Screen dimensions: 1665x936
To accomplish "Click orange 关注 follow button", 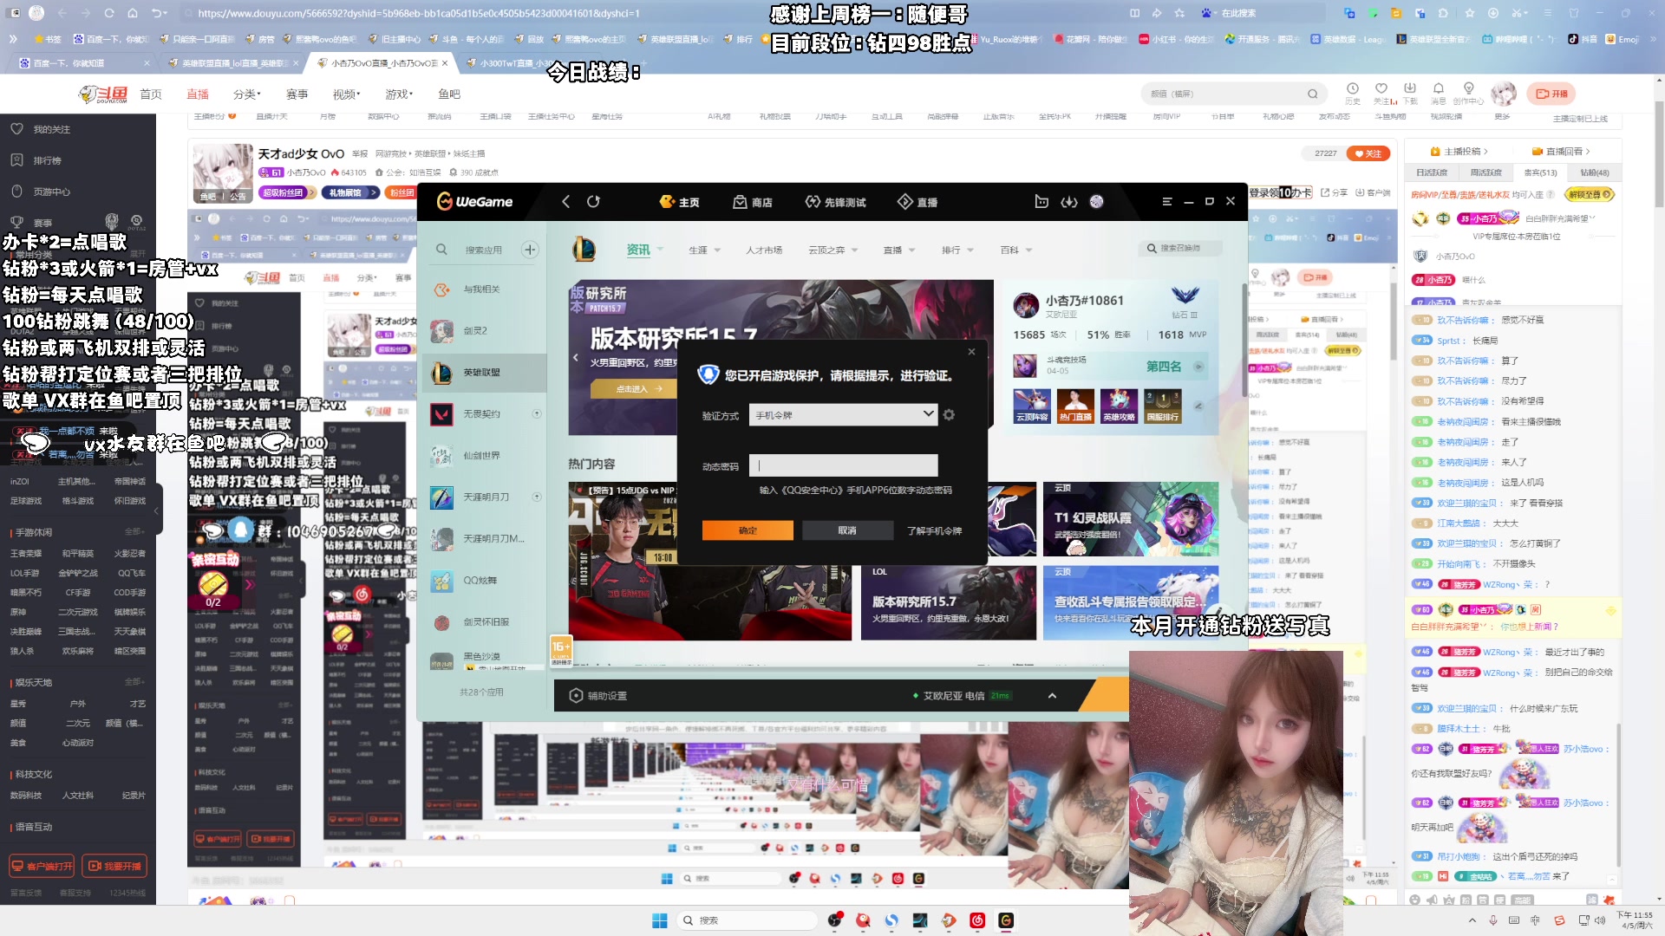I will pos(1368,153).
